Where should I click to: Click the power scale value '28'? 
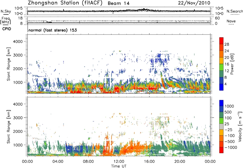[x=227, y=44]
